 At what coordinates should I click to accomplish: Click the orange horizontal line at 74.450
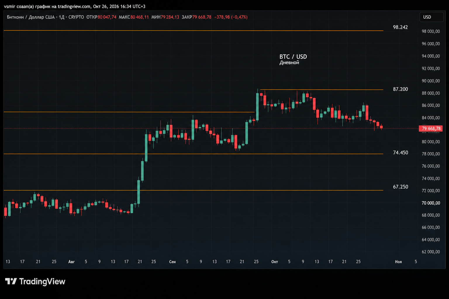(193, 154)
